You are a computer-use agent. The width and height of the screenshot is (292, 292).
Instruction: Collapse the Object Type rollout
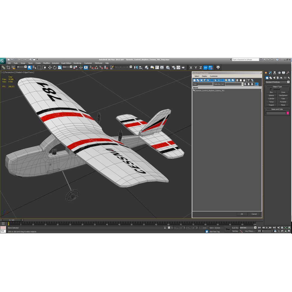[x=277, y=87]
